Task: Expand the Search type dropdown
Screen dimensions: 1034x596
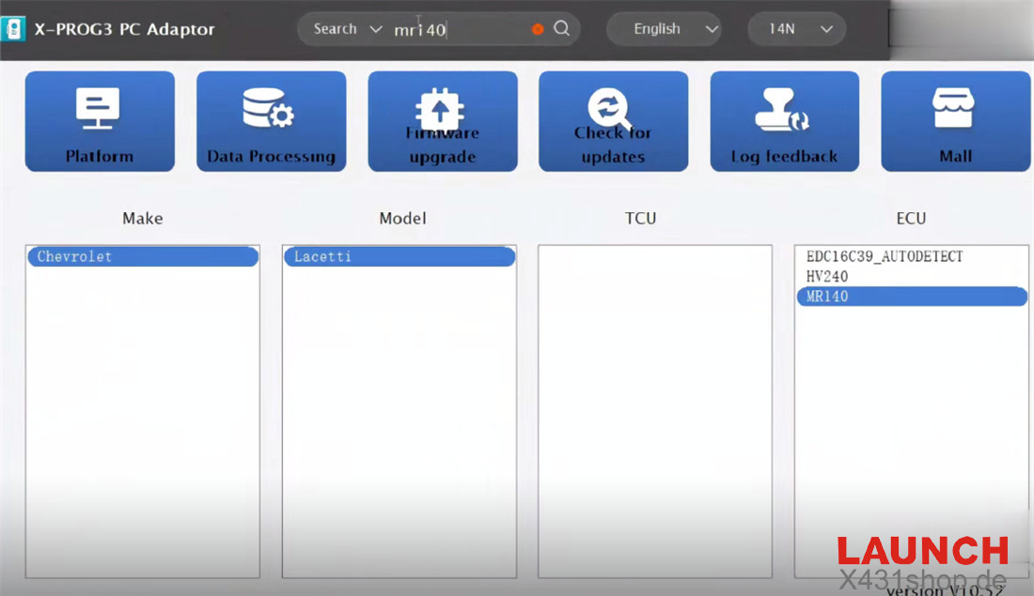Action: (348, 29)
